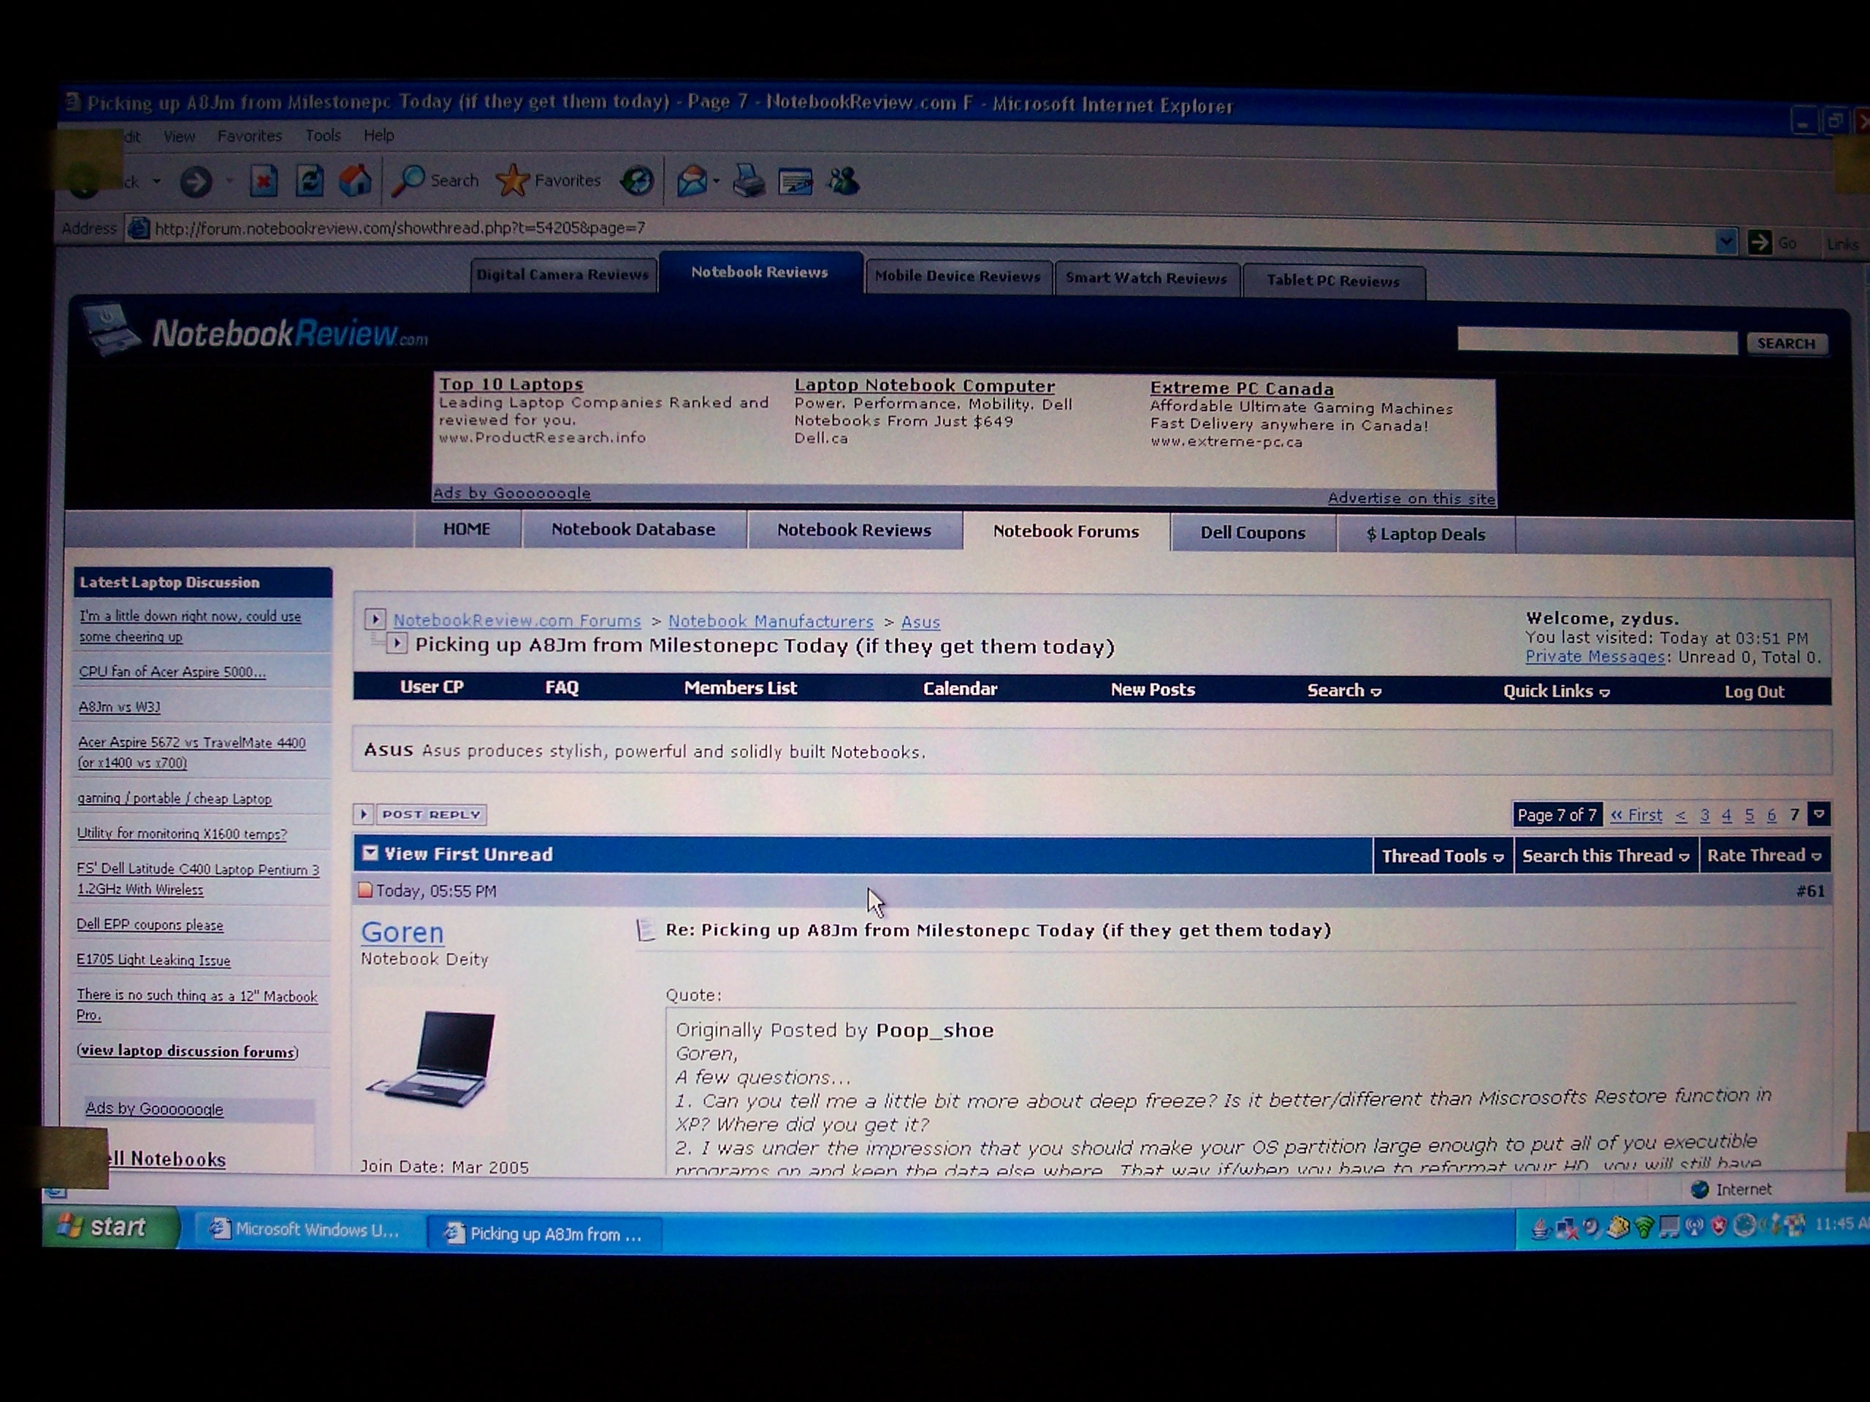Switch to Tablet PC Reviews tab
This screenshot has width=1870, height=1402.
(1333, 280)
